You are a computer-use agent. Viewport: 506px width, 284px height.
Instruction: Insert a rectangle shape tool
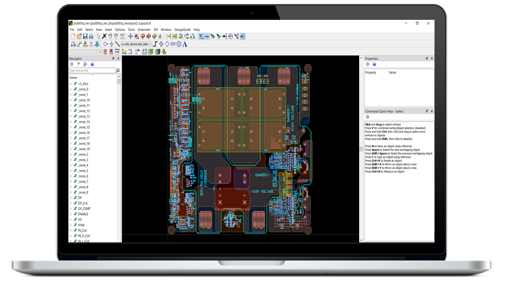(173, 44)
